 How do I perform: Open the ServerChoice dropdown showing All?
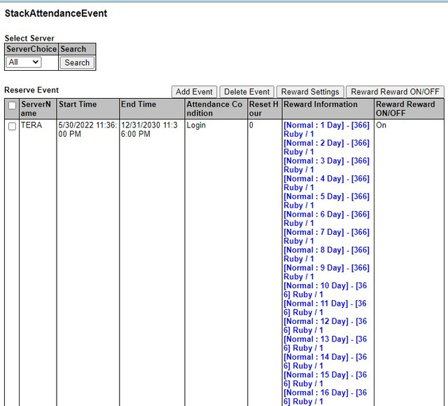click(x=23, y=62)
